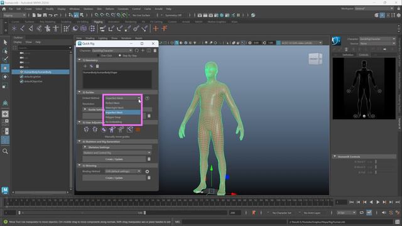The image size is (402, 226).
Task: Pick No Embedding from the dropdown list
Action: [x=123, y=122]
